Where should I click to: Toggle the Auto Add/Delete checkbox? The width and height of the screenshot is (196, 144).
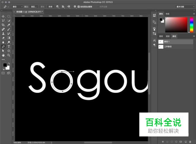tap(78, 7)
